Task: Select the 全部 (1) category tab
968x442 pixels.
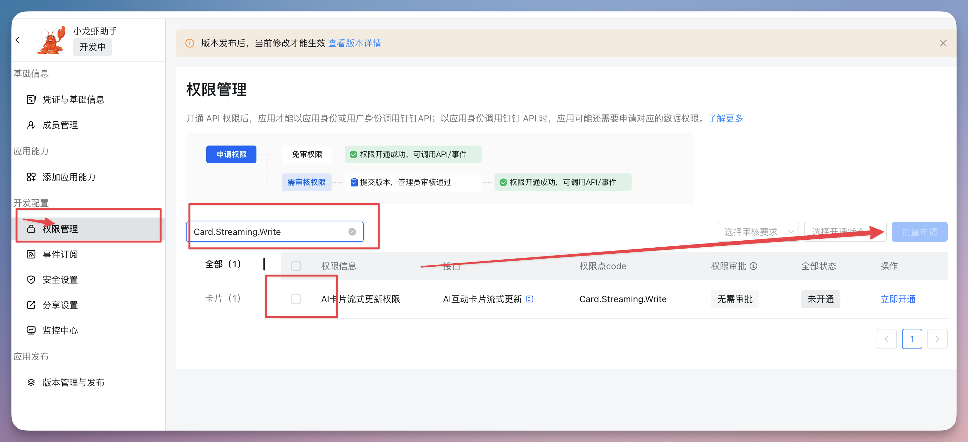Action: click(x=223, y=264)
